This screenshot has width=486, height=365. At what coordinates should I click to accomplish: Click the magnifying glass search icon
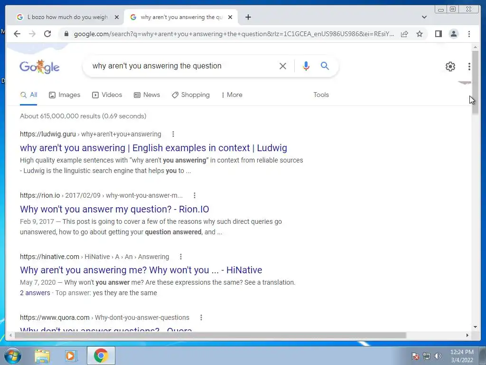pos(325,66)
